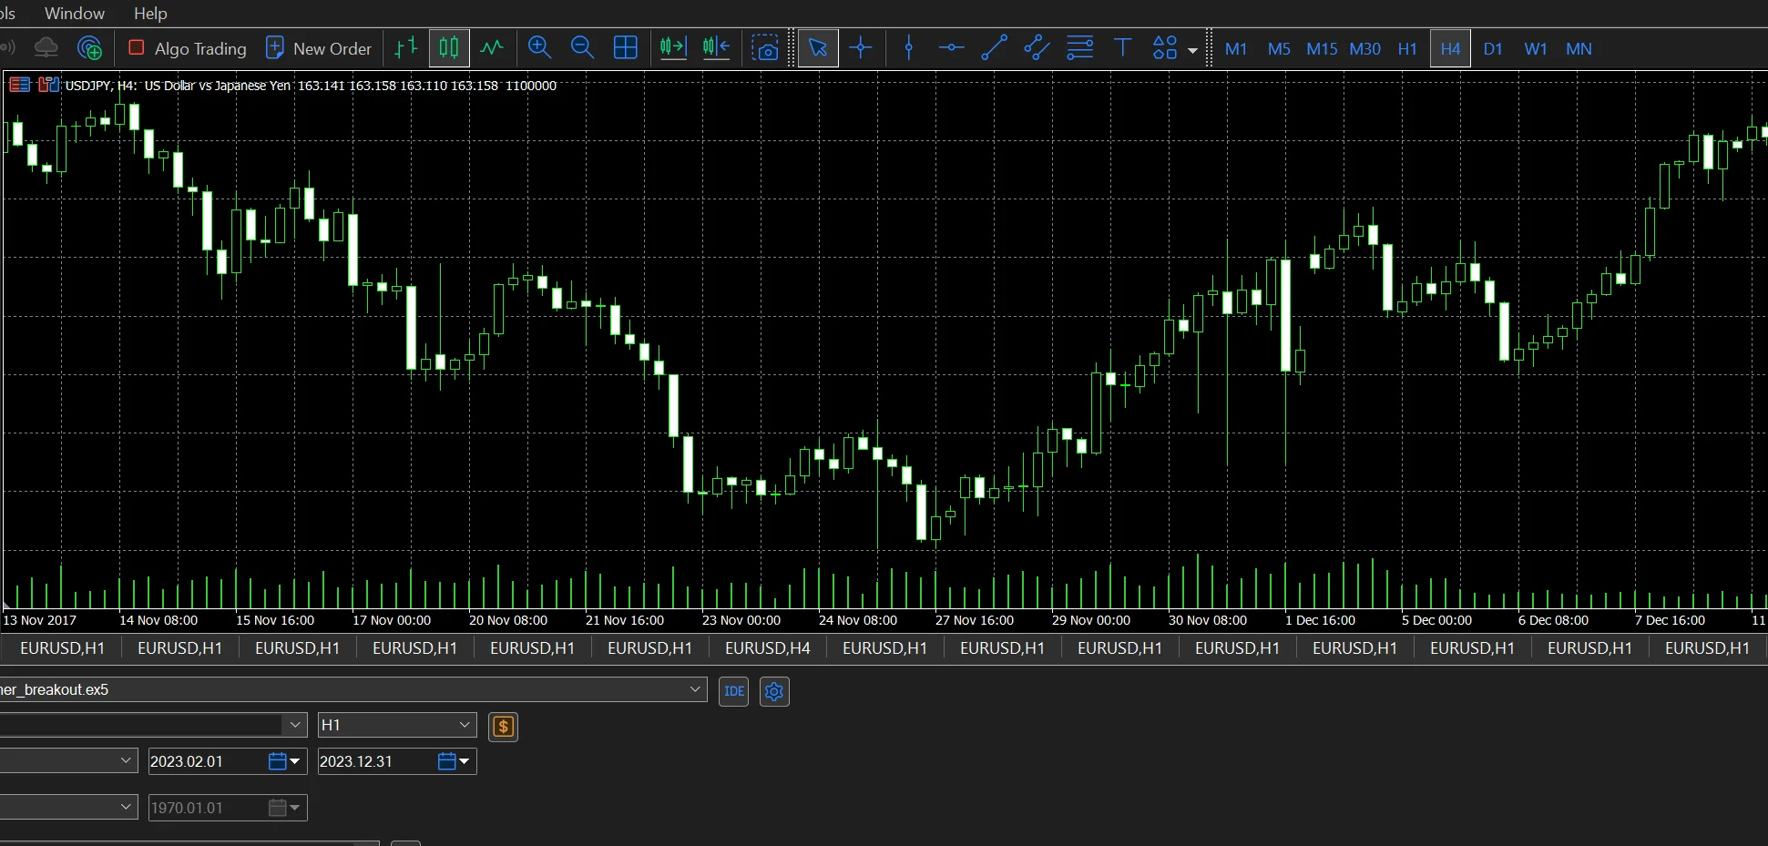Screen dimensions: 1768x846
Task: Switch timeframe to M30
Action: click(1364, 49)
